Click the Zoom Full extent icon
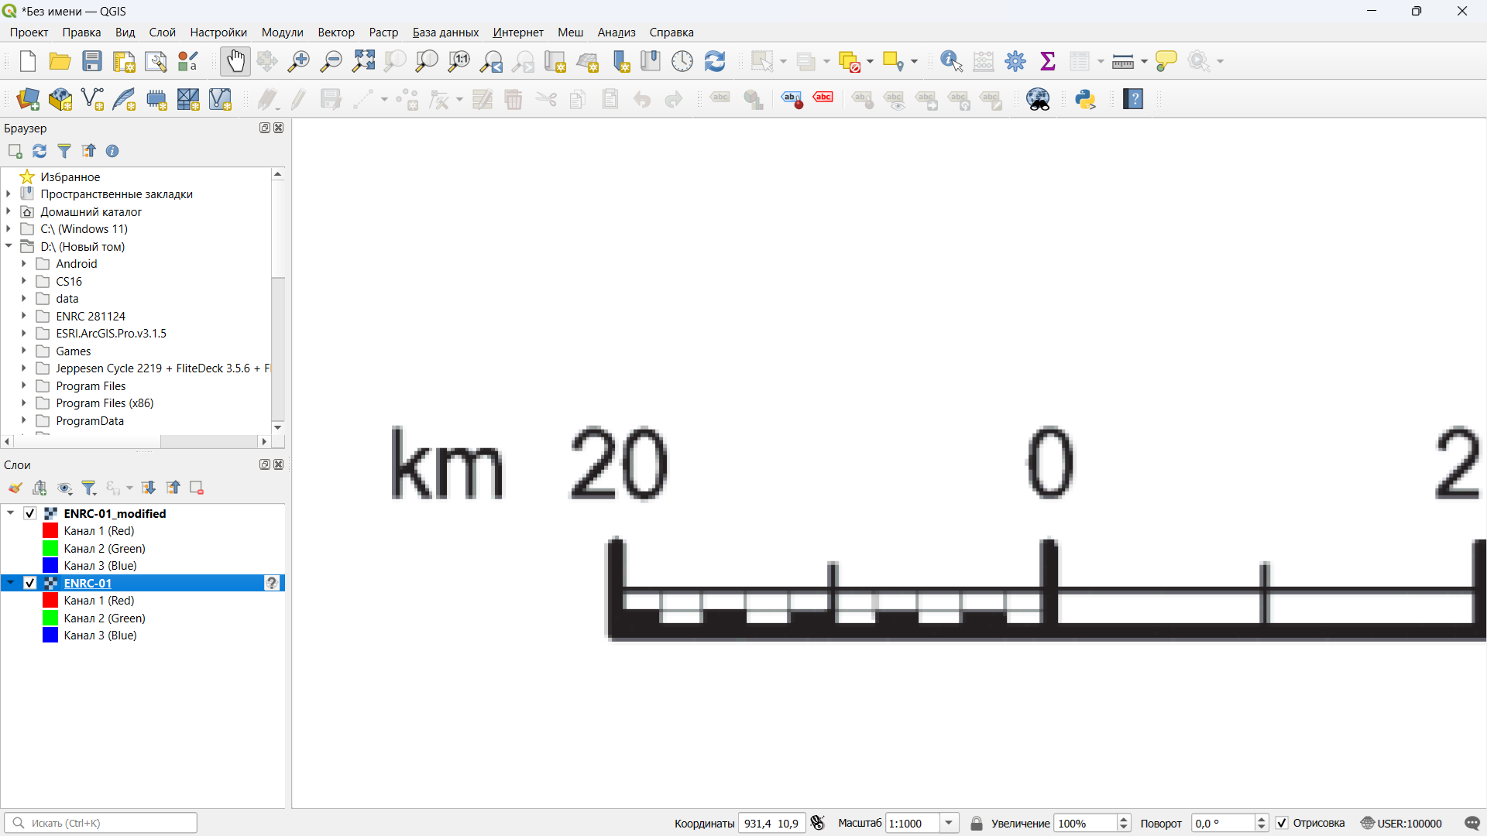This screenshot has height=836, width=1487. tap(363, 61)
